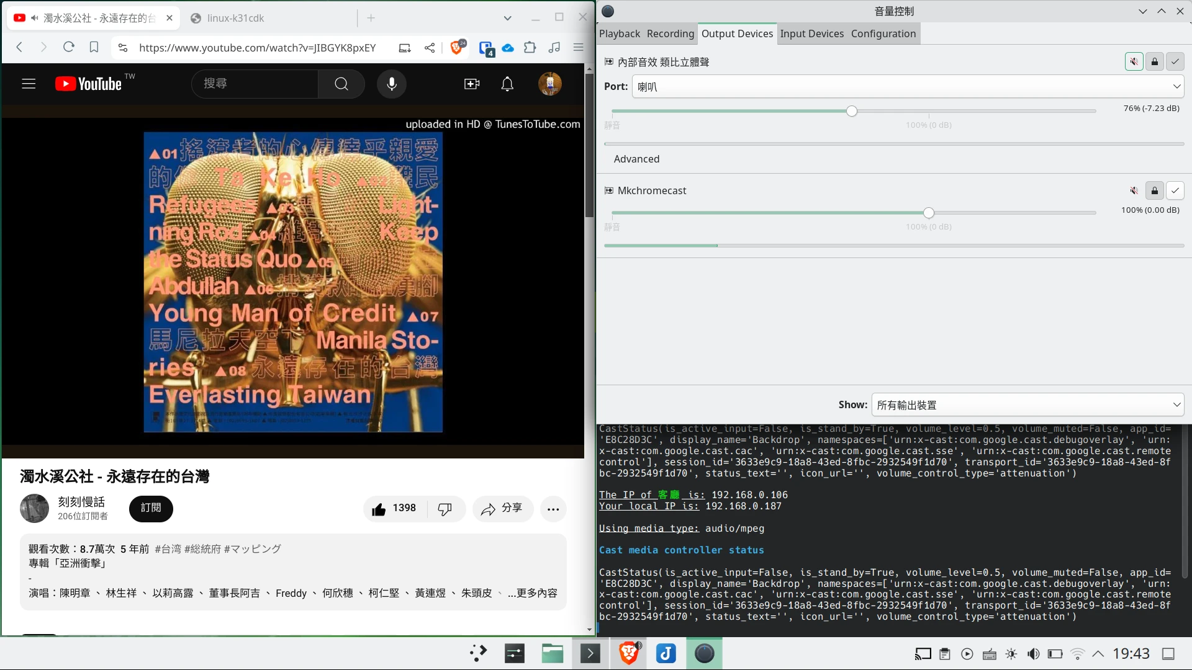Image resolution: width=1192 pixels, height=670 pixels.
Task: Open the Konsole terminal in the taskbar
Action: 590,653
